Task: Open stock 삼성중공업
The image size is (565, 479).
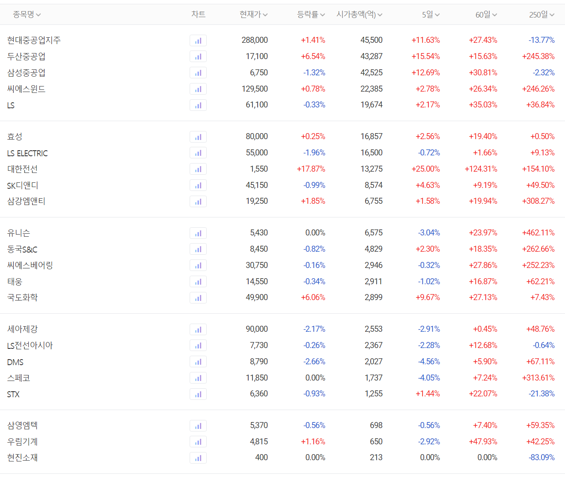Action: pyautogui.click(x=26, y=73)
